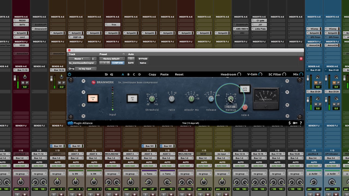Click the pan knob on the ADAT 6 track
The image size is (349, 196).
tap(94, 182)
